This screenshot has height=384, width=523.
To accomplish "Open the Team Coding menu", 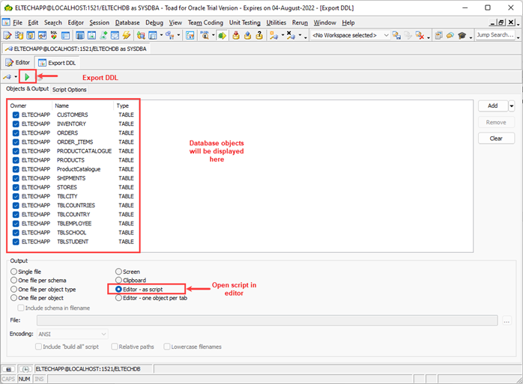I will click(205, 22).
